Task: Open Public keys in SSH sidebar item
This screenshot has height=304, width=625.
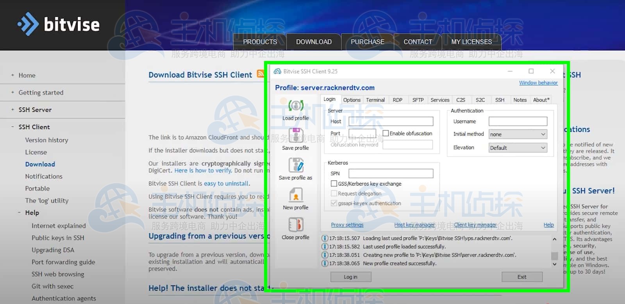Action: tap(58, 238)
